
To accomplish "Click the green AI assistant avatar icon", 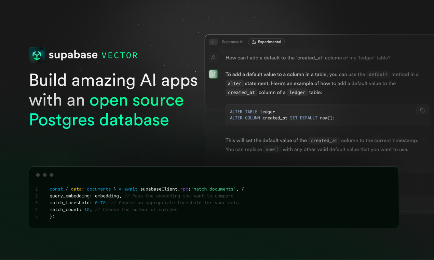I will tap(213, 74).
